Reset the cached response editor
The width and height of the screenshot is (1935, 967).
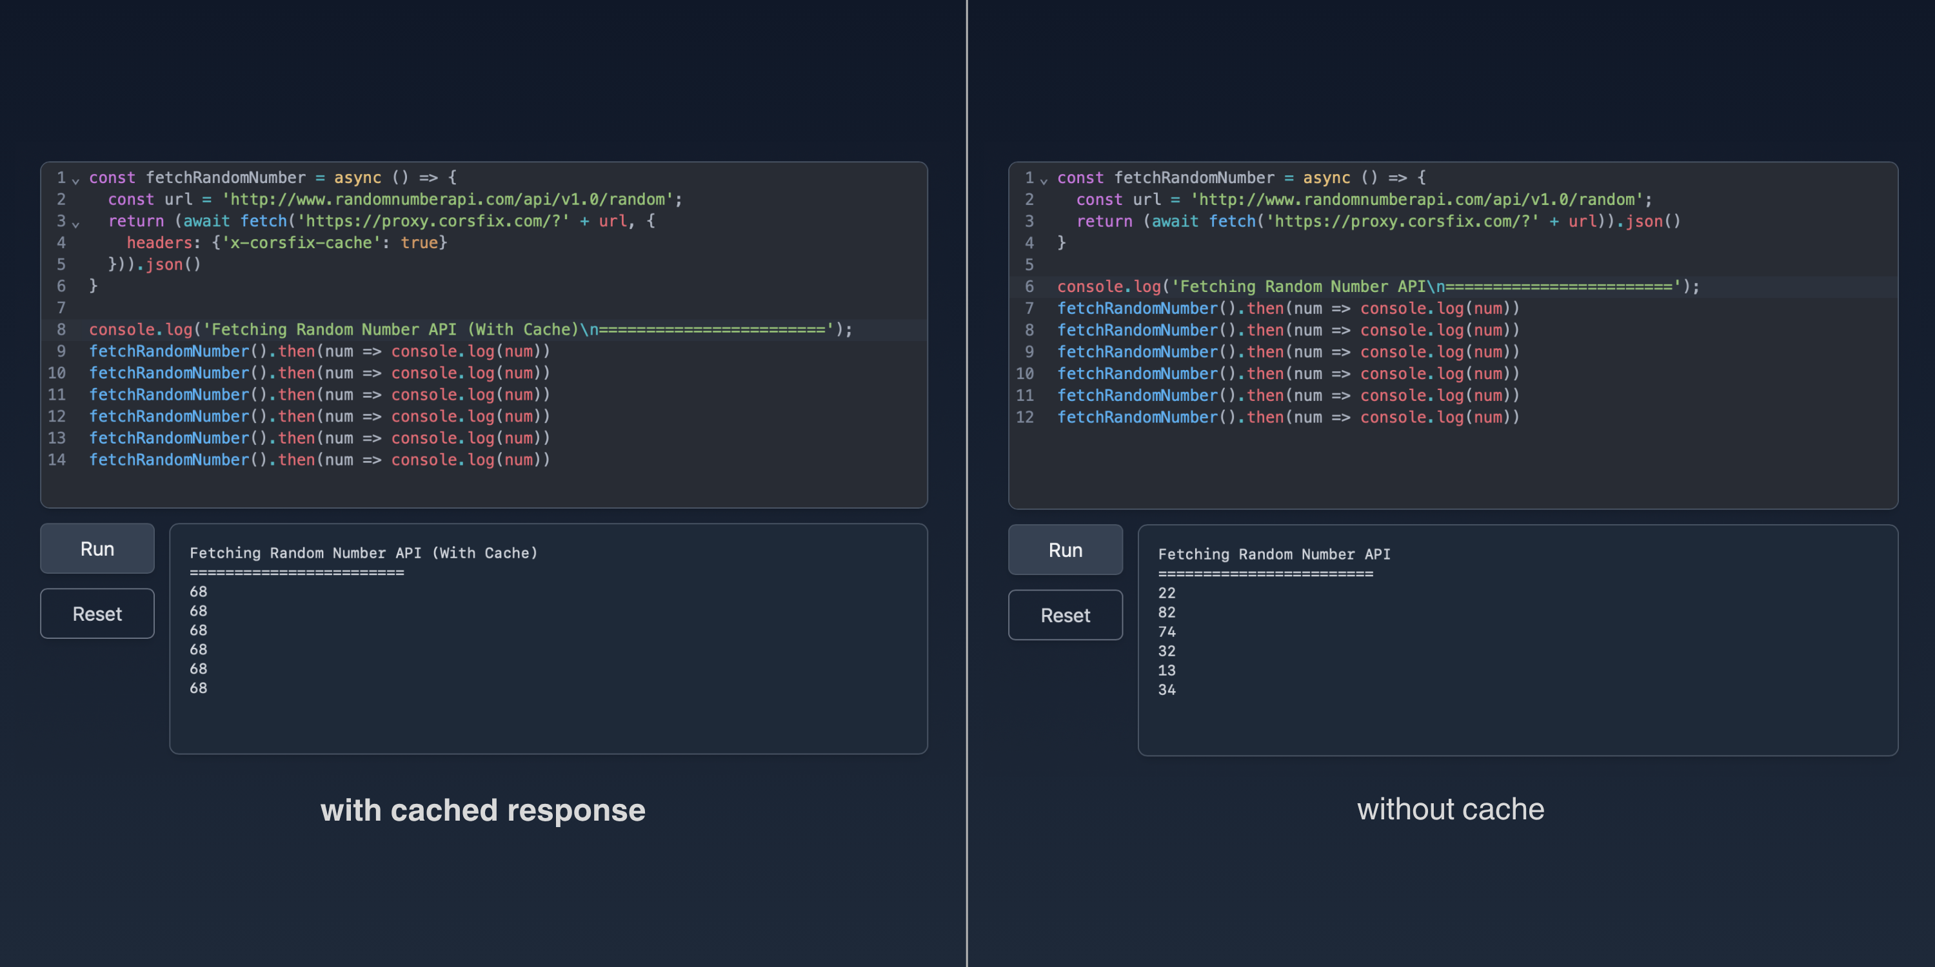coord(96,613)
